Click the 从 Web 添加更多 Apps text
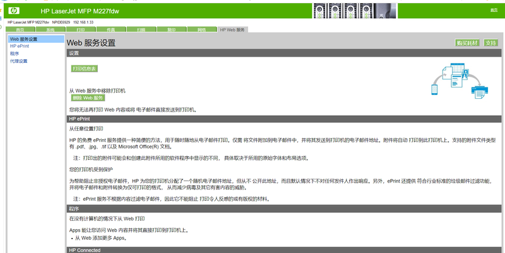The height and width of the screenshot is (253, 505). click(101, 239)
